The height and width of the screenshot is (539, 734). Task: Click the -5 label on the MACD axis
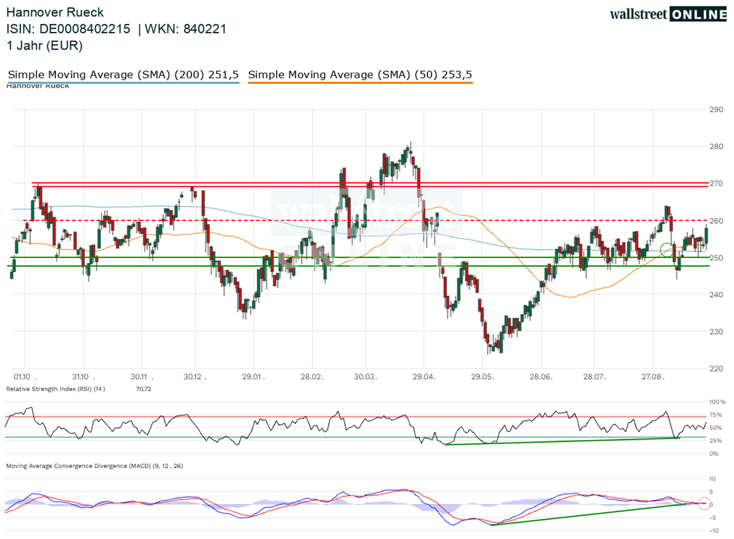713,518
